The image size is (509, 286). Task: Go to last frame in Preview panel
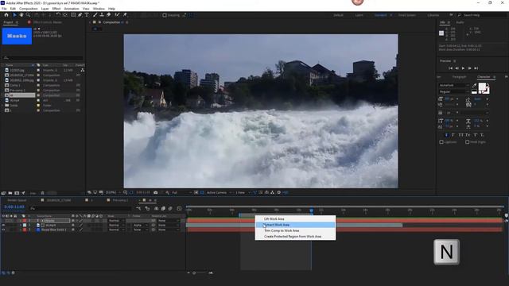point(476,68)
